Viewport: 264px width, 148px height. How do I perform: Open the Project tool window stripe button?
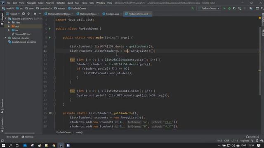click(x=2, y=19)
